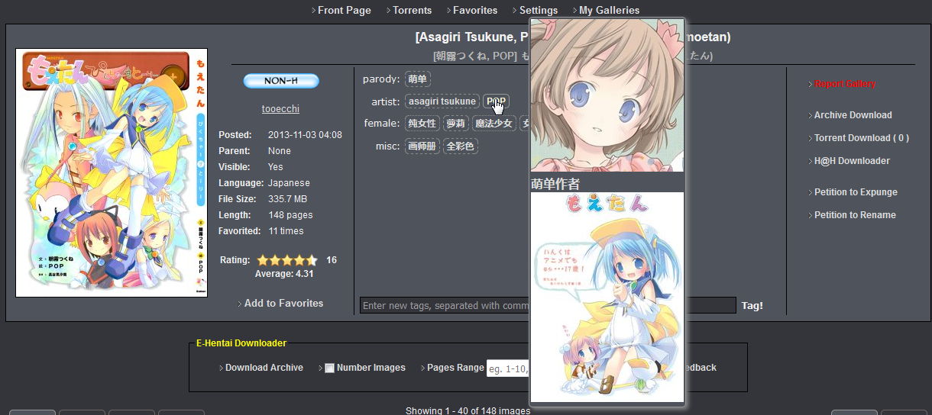Click the Download Archive link

pyautogui.click(x=264, y=368)
